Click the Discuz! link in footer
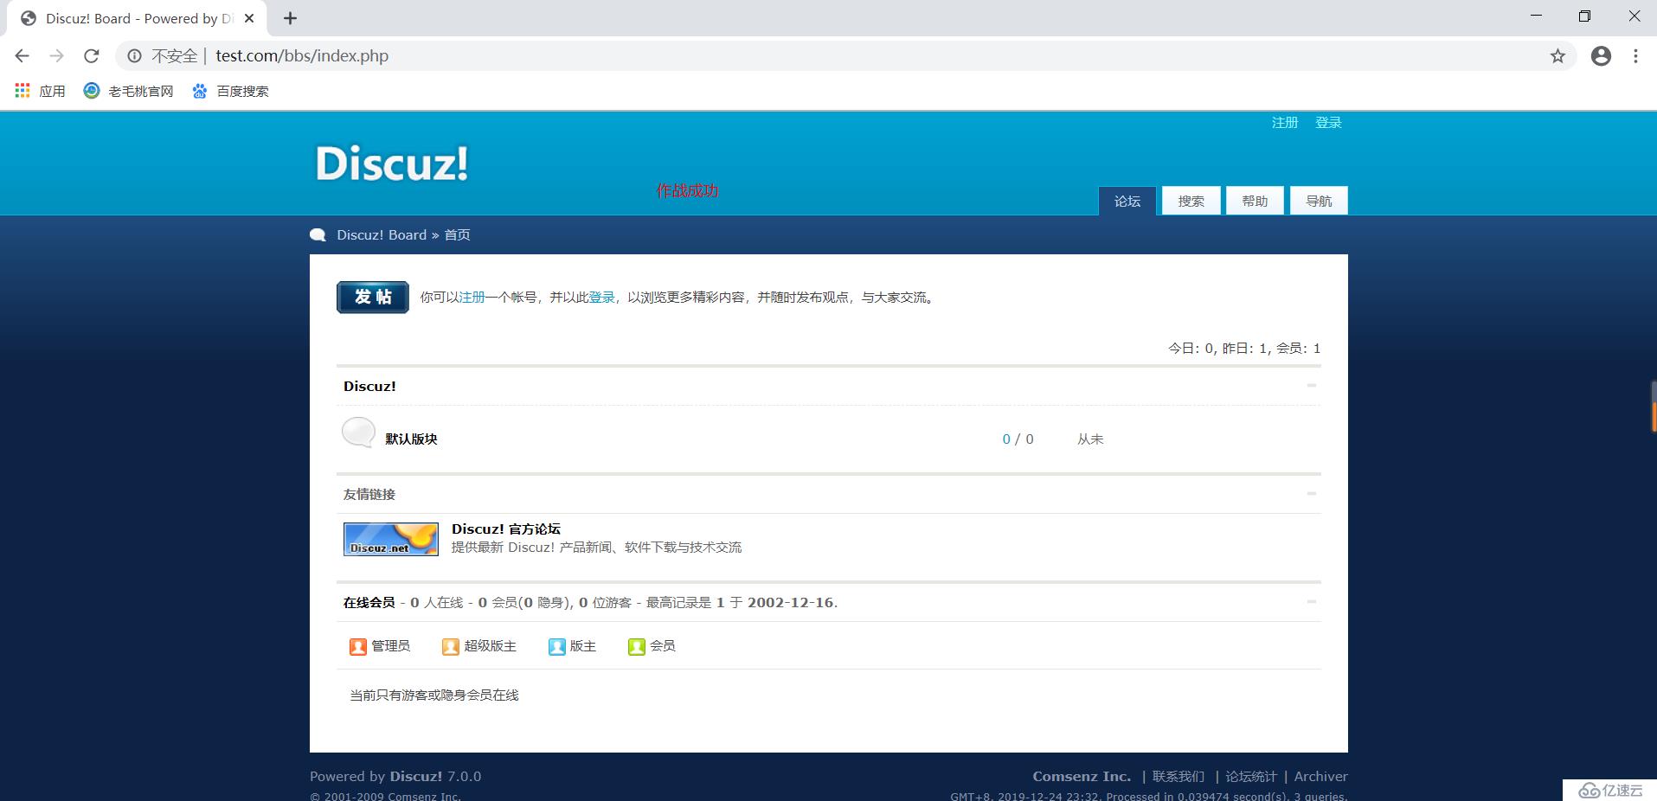This screenshot has height=801, width=1657. click(x=416, y=777)
